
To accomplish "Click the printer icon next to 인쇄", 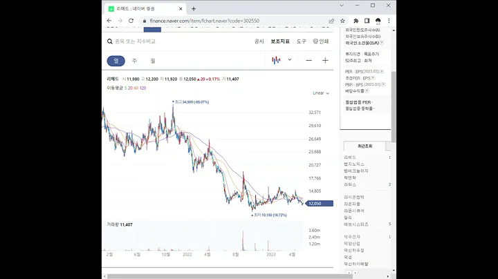I will 315,41.
